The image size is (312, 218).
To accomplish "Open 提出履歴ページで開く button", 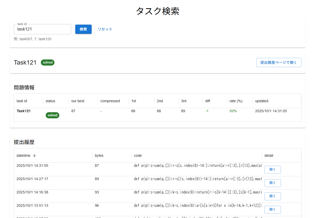I will 279,63.
